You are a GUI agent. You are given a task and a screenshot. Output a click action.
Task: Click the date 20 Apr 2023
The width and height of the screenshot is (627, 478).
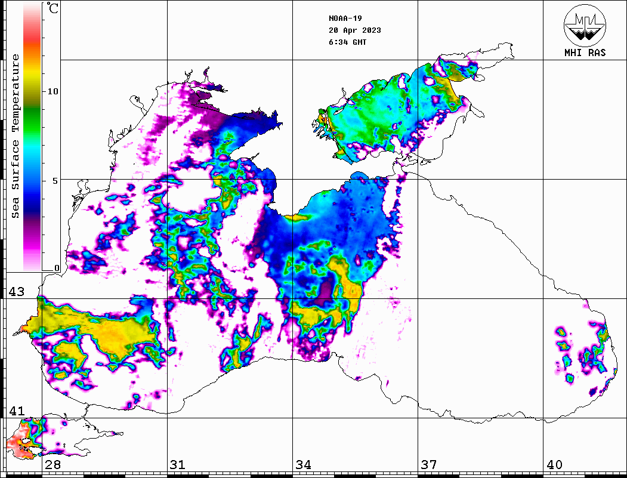pos(355,30)
